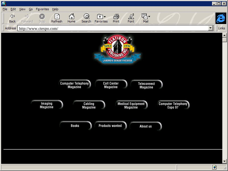Click the Flatiron Publishing logo image
Screen dimensions: 228x171
pos(117,50)
